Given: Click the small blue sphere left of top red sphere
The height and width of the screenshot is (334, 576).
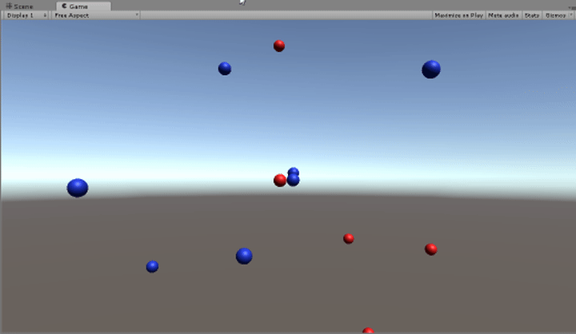Looking at the screenshot, I should (225, 69).
